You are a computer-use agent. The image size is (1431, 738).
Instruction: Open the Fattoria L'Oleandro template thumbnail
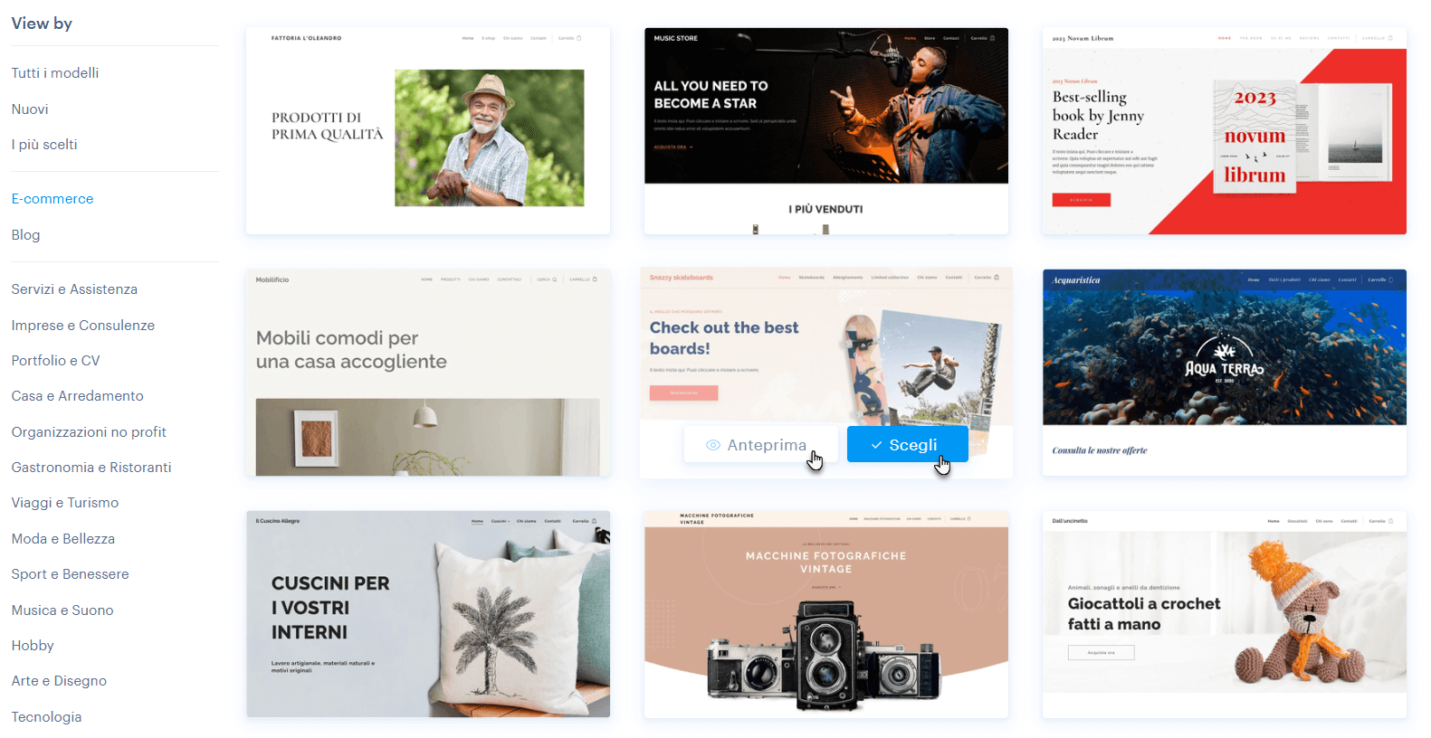(428, 131)
